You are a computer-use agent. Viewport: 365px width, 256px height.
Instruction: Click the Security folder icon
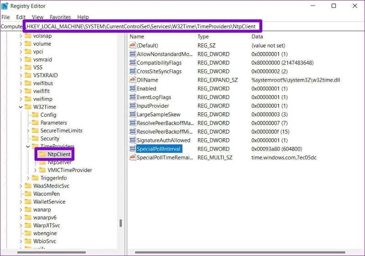35,138
